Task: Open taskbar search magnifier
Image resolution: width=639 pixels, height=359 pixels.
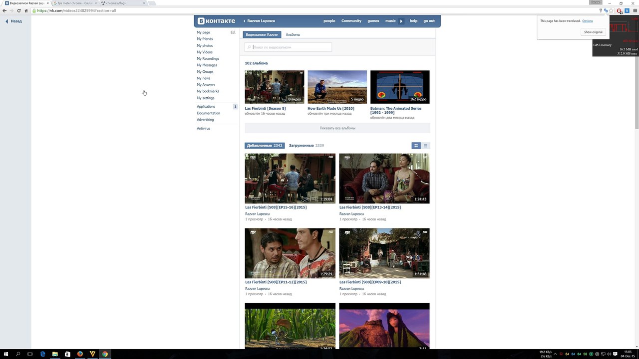Action: 18,354
